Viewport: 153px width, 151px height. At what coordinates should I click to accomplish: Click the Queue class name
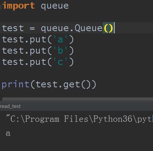pyautogui.click(x=88, y=28)
